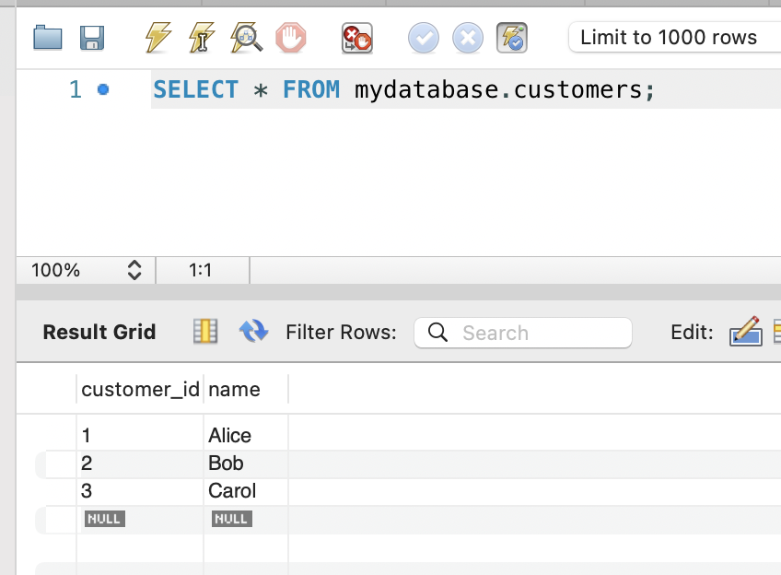Click the customer_id column header
This screenshot has height=575, width=781.
(x=140, y=389)
